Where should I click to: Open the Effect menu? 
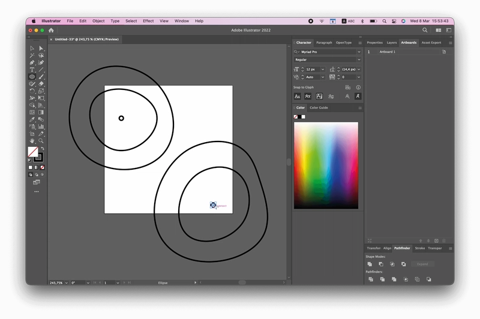click(148, 21)
